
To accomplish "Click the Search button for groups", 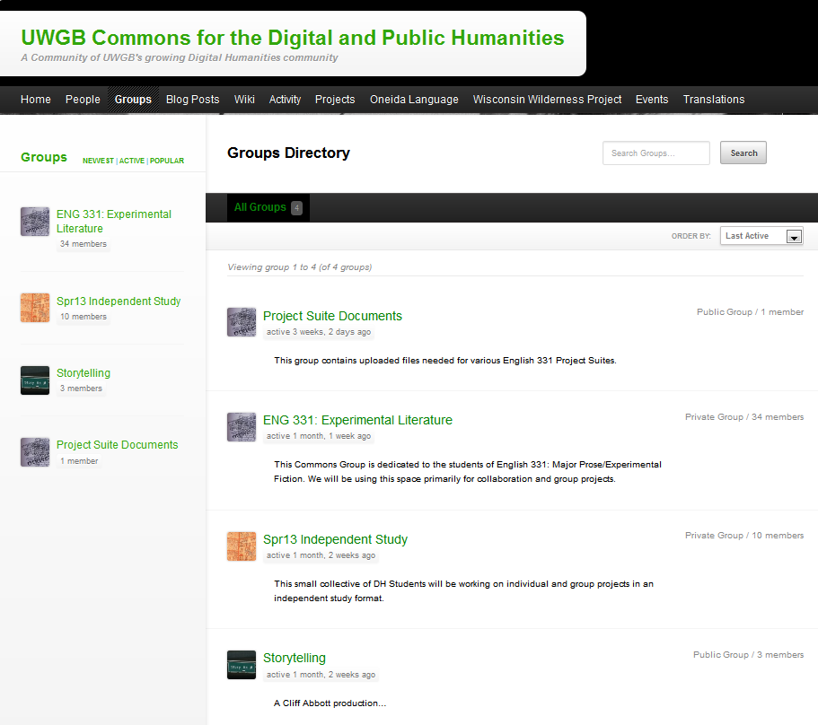I will click(x=743, y=153).
